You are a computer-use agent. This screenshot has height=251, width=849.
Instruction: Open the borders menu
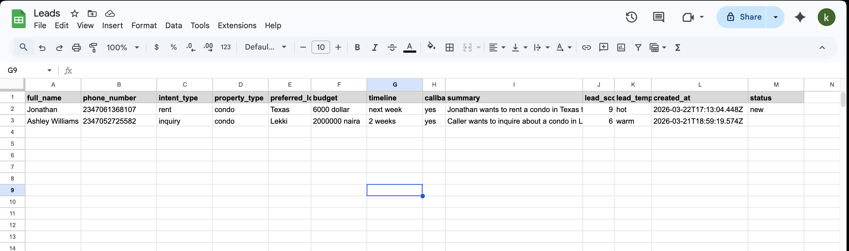tap(450, 47)
